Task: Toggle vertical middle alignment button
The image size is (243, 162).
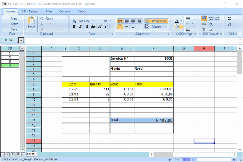Action: pyautogui.click(x=127, y=26)
